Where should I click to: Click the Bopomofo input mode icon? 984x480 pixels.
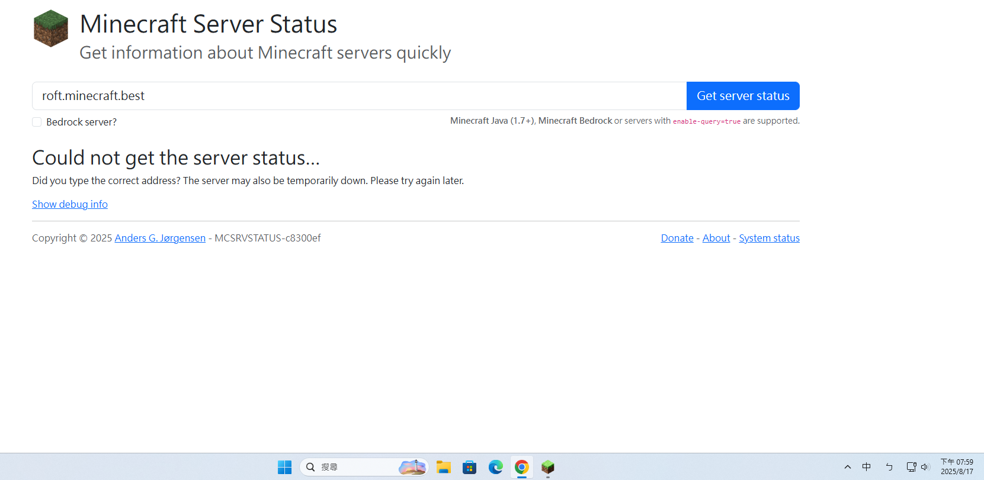[x=889, y=467]
